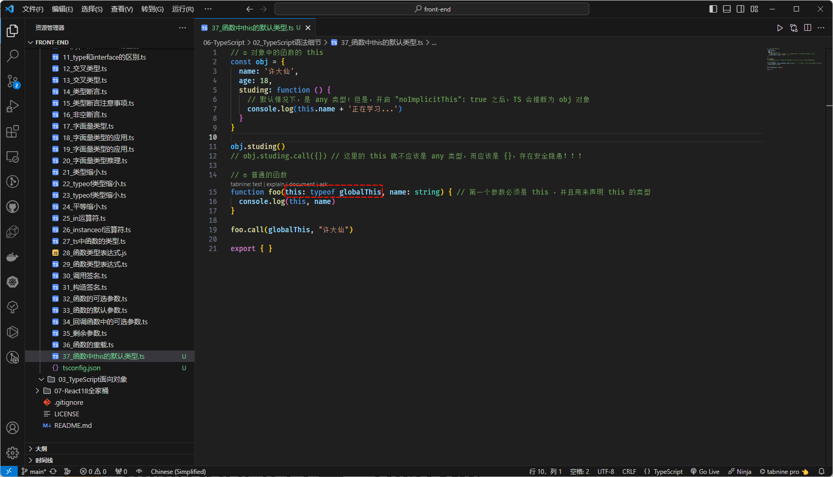The width and height of the screenshot is (833, 477).
Task: Open the Extensions view
Action: 13,131
